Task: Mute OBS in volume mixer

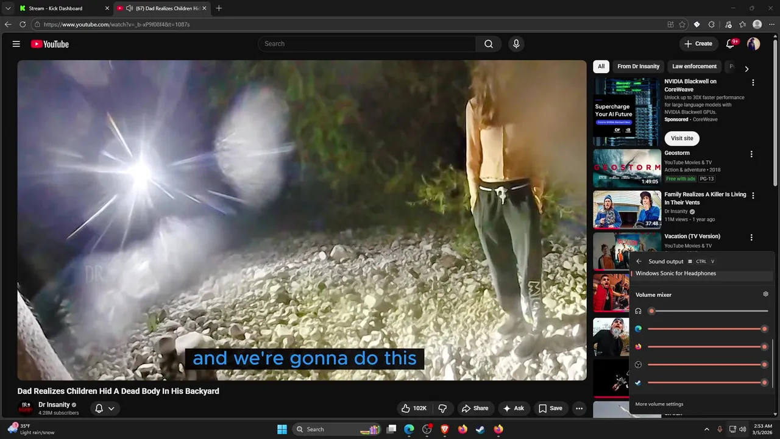Action: [x=638, y=365]
